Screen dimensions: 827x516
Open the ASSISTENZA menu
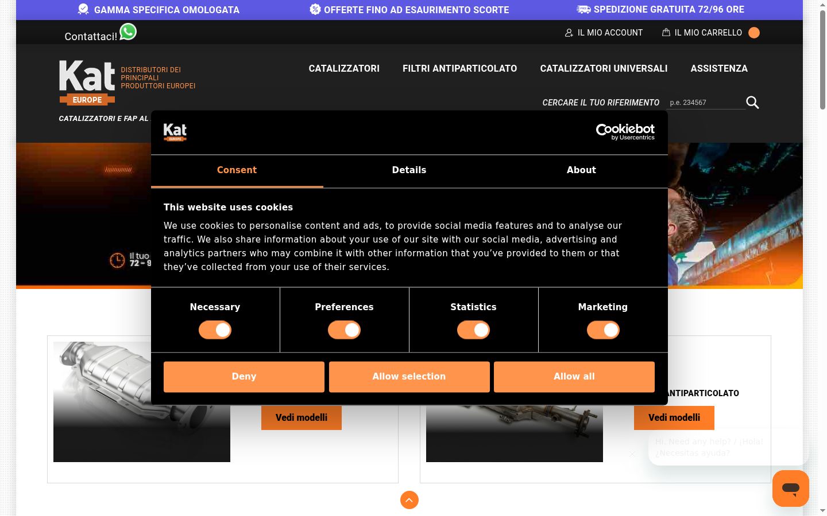tap(719, 68)
